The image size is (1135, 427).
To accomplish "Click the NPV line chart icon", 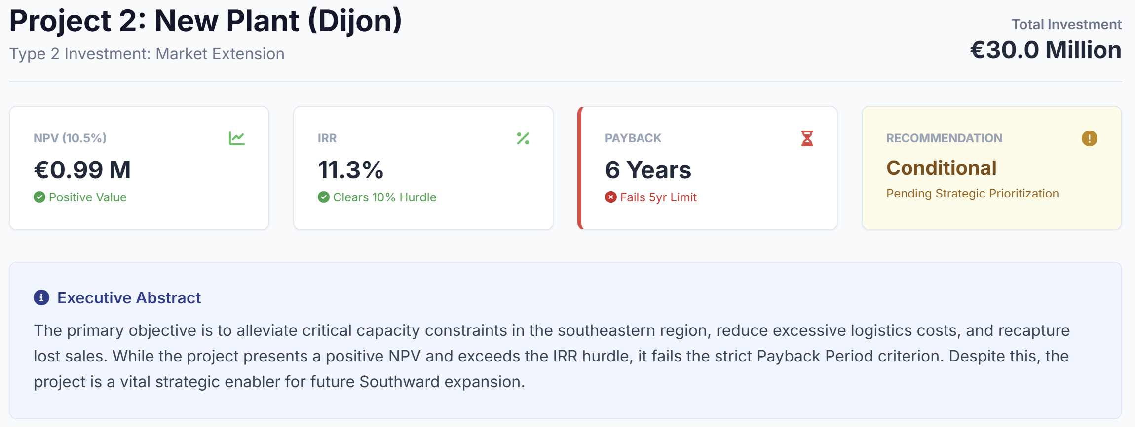I will click(x=237, y=138).
